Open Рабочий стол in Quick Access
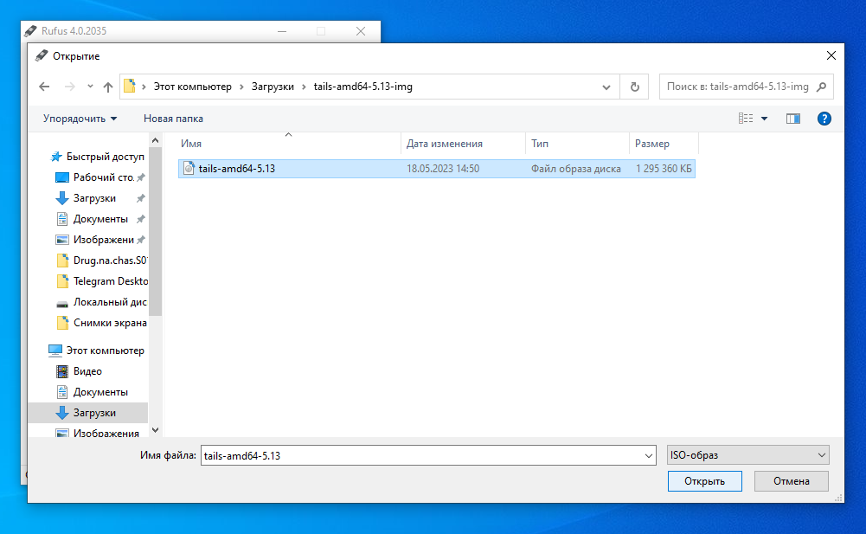 102,177
